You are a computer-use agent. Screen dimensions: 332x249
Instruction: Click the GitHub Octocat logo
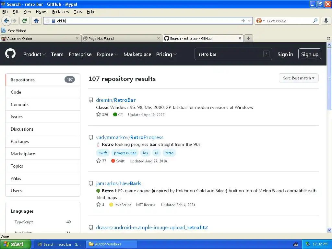pos(10,53)
